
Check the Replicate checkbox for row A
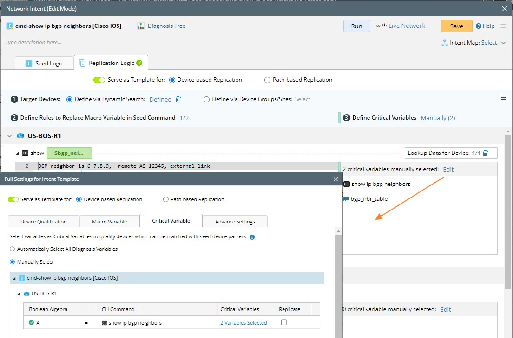pos(283,323)
